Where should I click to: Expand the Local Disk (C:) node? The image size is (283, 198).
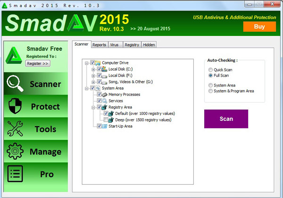click(x=93, y=69)
